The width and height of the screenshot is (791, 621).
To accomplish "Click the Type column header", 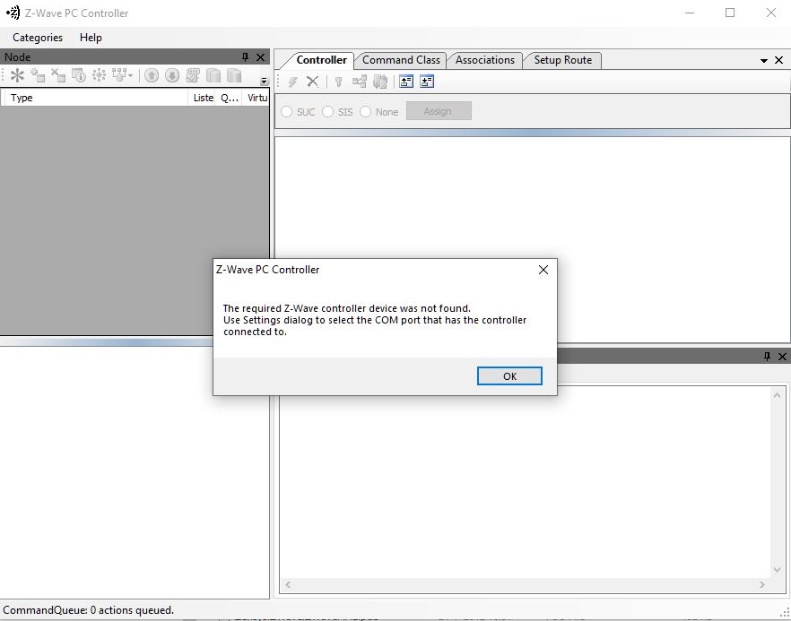I will (95, 98).
